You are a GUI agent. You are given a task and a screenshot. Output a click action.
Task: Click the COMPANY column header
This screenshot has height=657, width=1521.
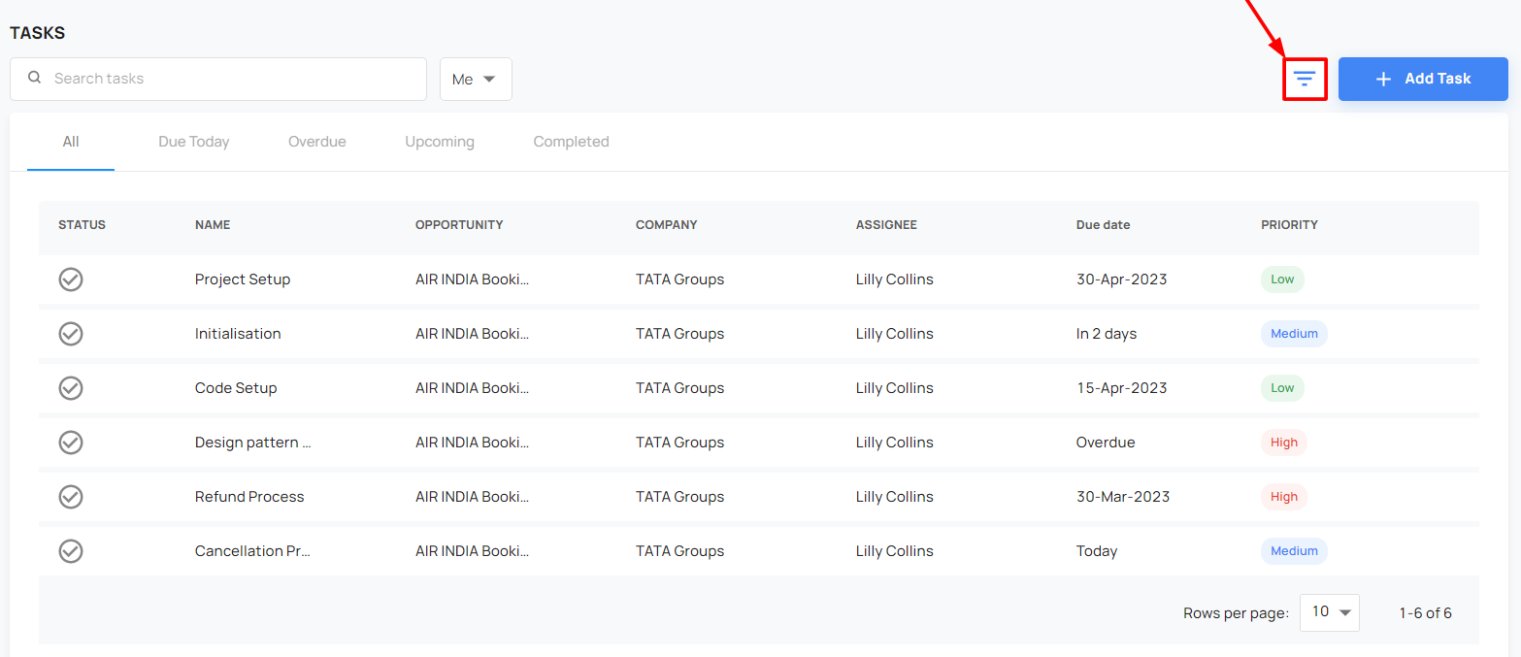point(666,225)
